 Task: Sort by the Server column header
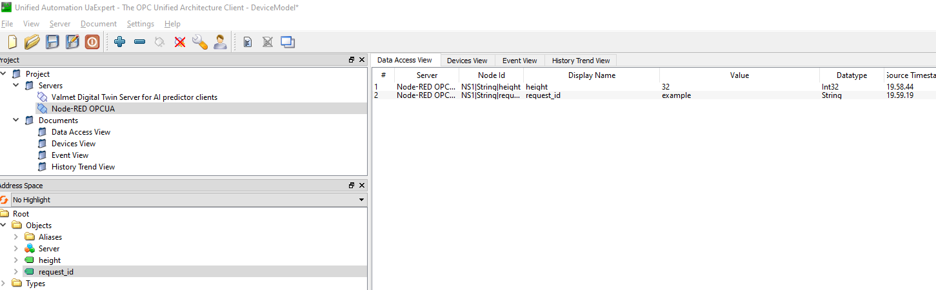pyautogui.click(x=426, y=75)
